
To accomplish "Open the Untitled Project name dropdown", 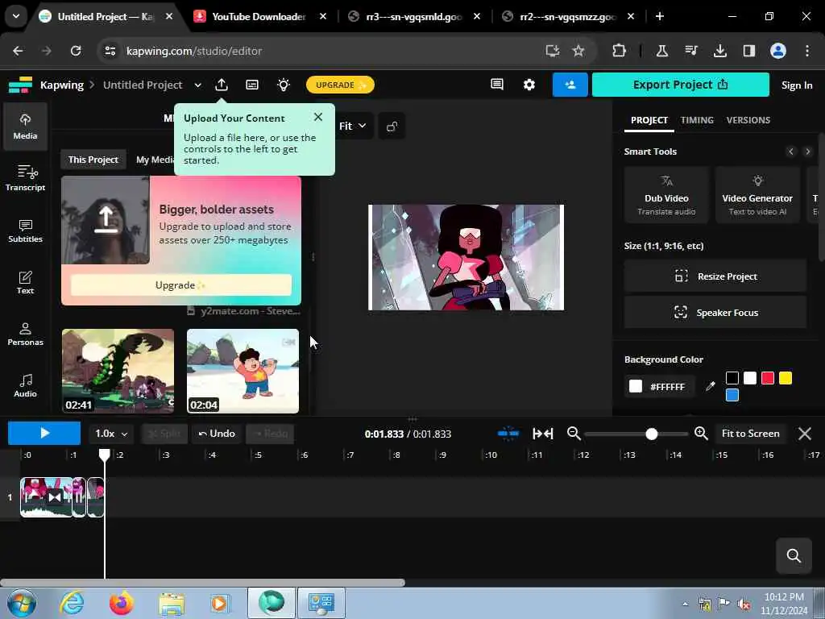I will (x=198, y=85).
